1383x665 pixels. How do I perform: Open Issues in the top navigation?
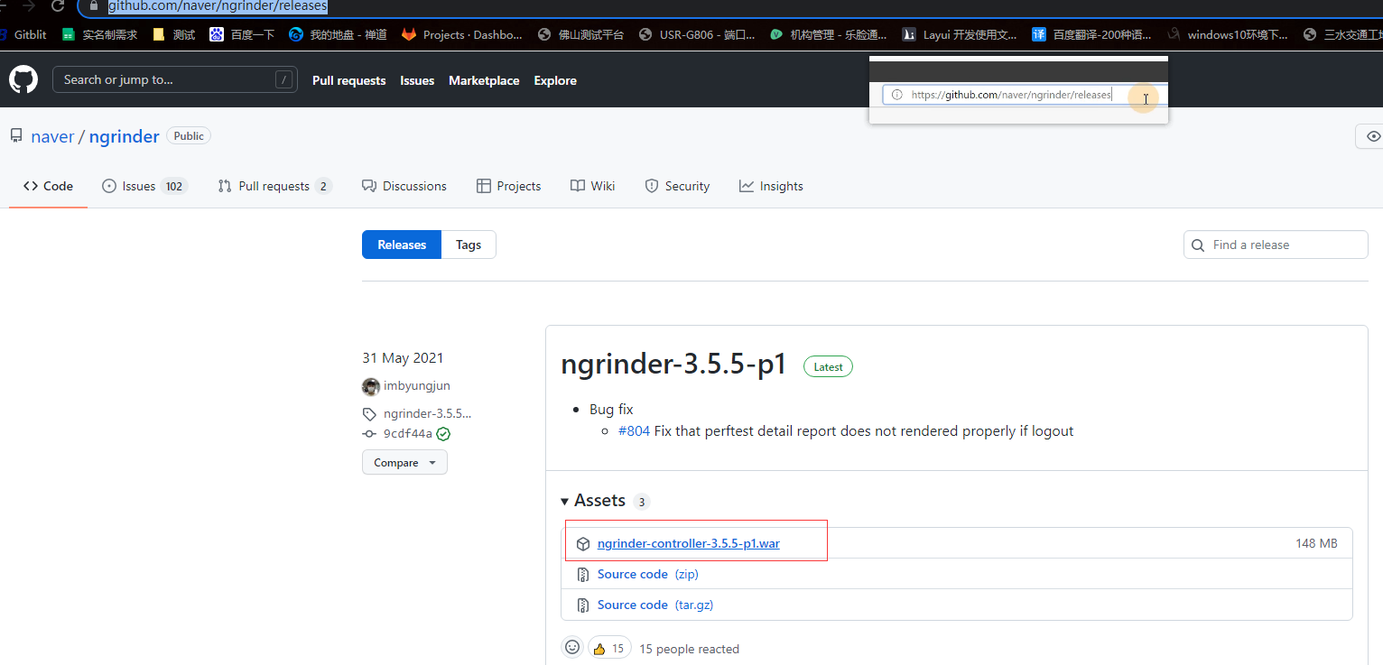click(x=417, y=80)
